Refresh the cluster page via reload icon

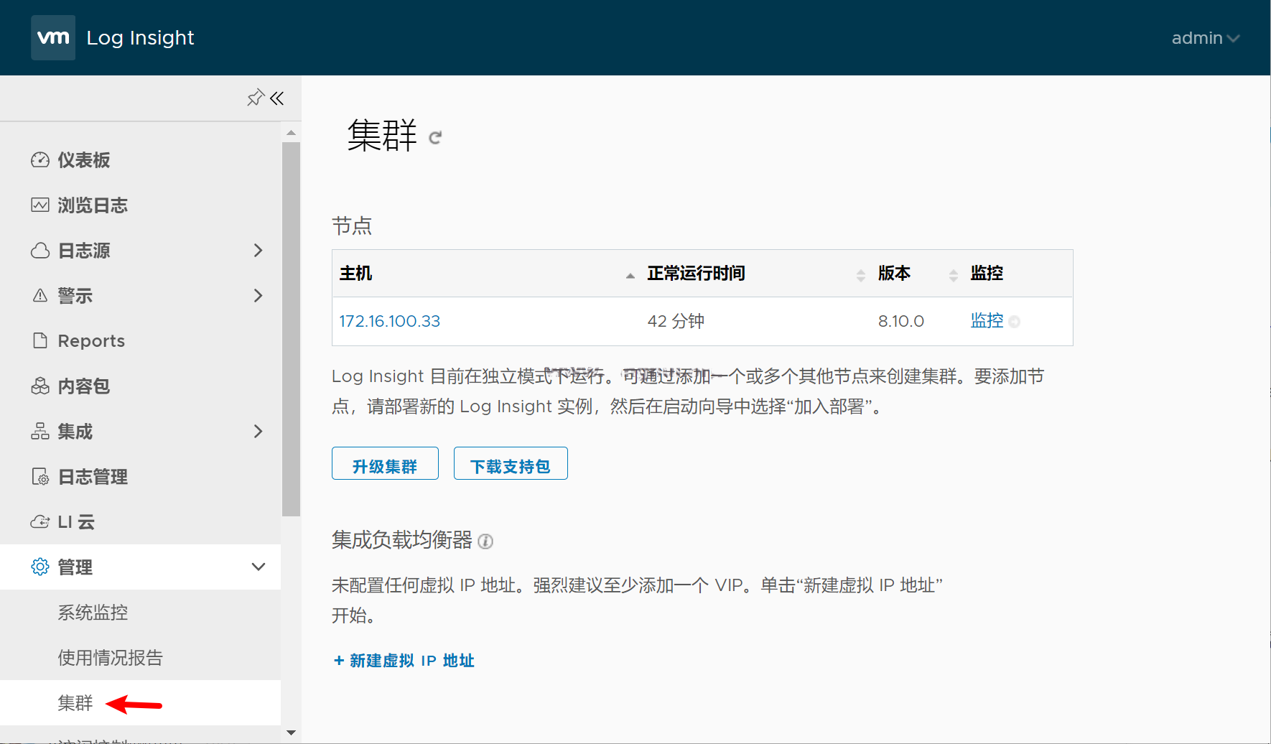435,137
